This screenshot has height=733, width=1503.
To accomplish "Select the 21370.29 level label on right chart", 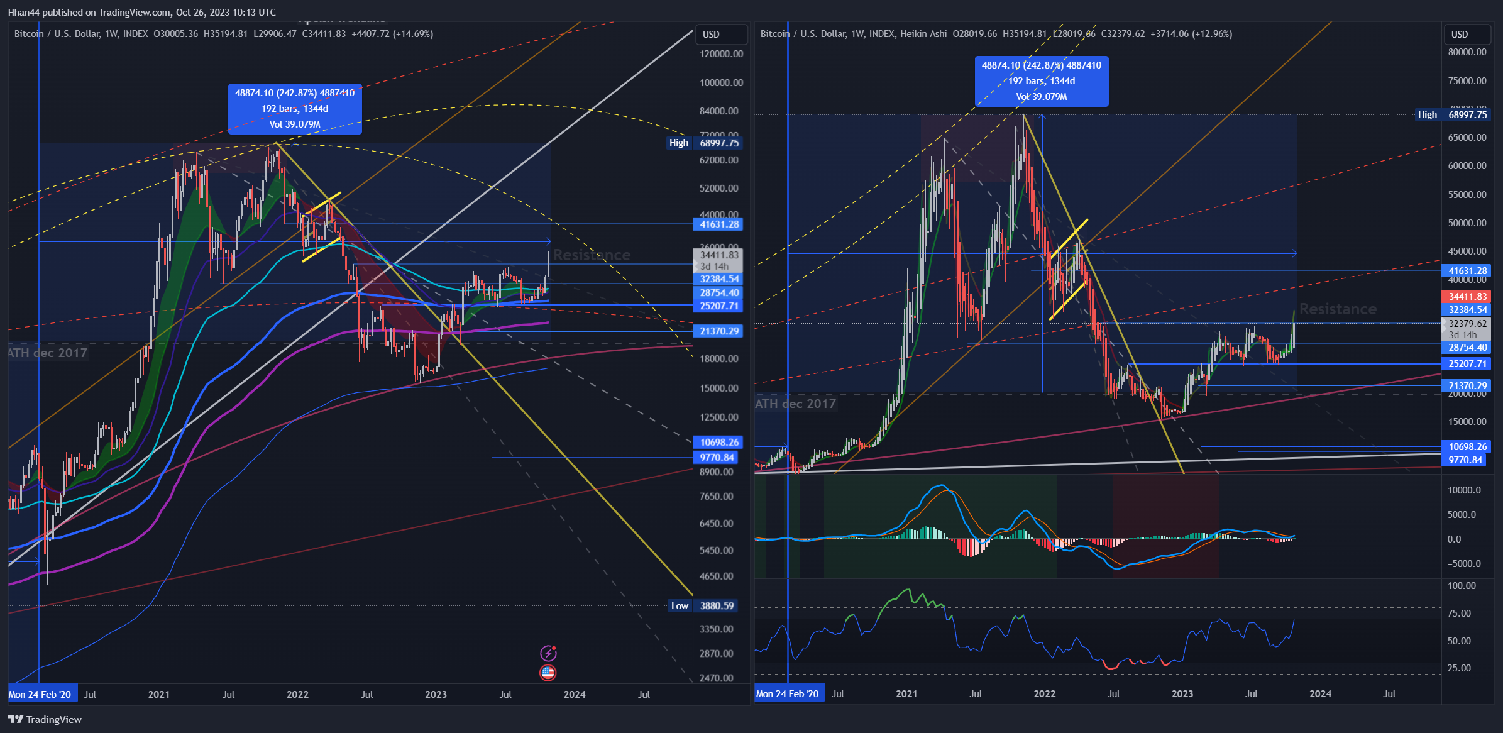I will 1467,386.
